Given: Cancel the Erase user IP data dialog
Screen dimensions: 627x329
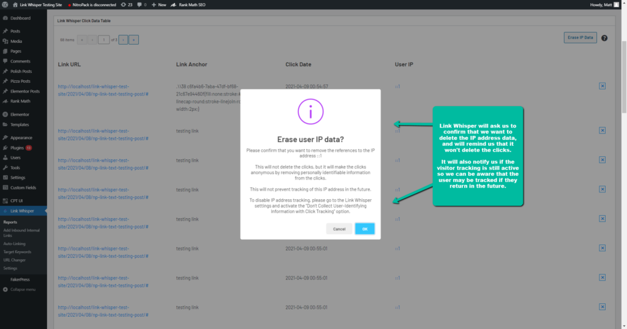Looking at the screenshot, I should (x=339, y=229).
